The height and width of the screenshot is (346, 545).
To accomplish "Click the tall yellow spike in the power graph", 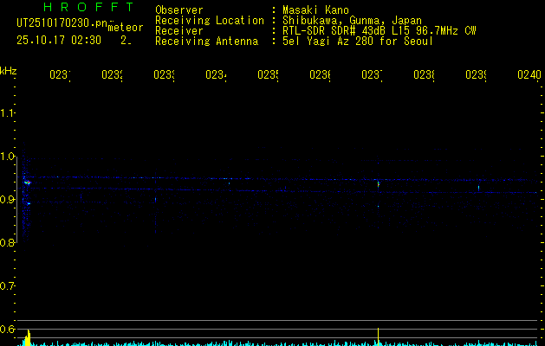I will click(x=378, y=336).
